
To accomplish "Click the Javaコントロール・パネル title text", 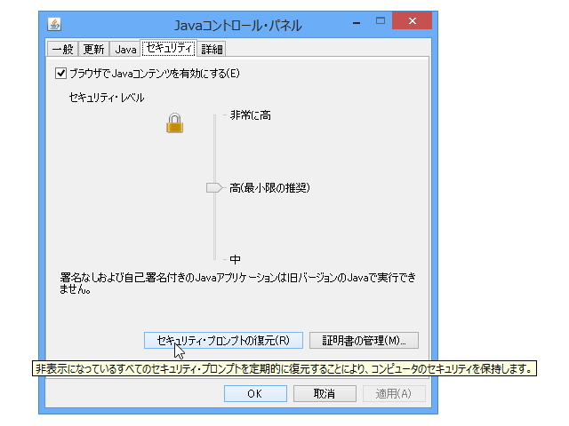I will [238, 26].
